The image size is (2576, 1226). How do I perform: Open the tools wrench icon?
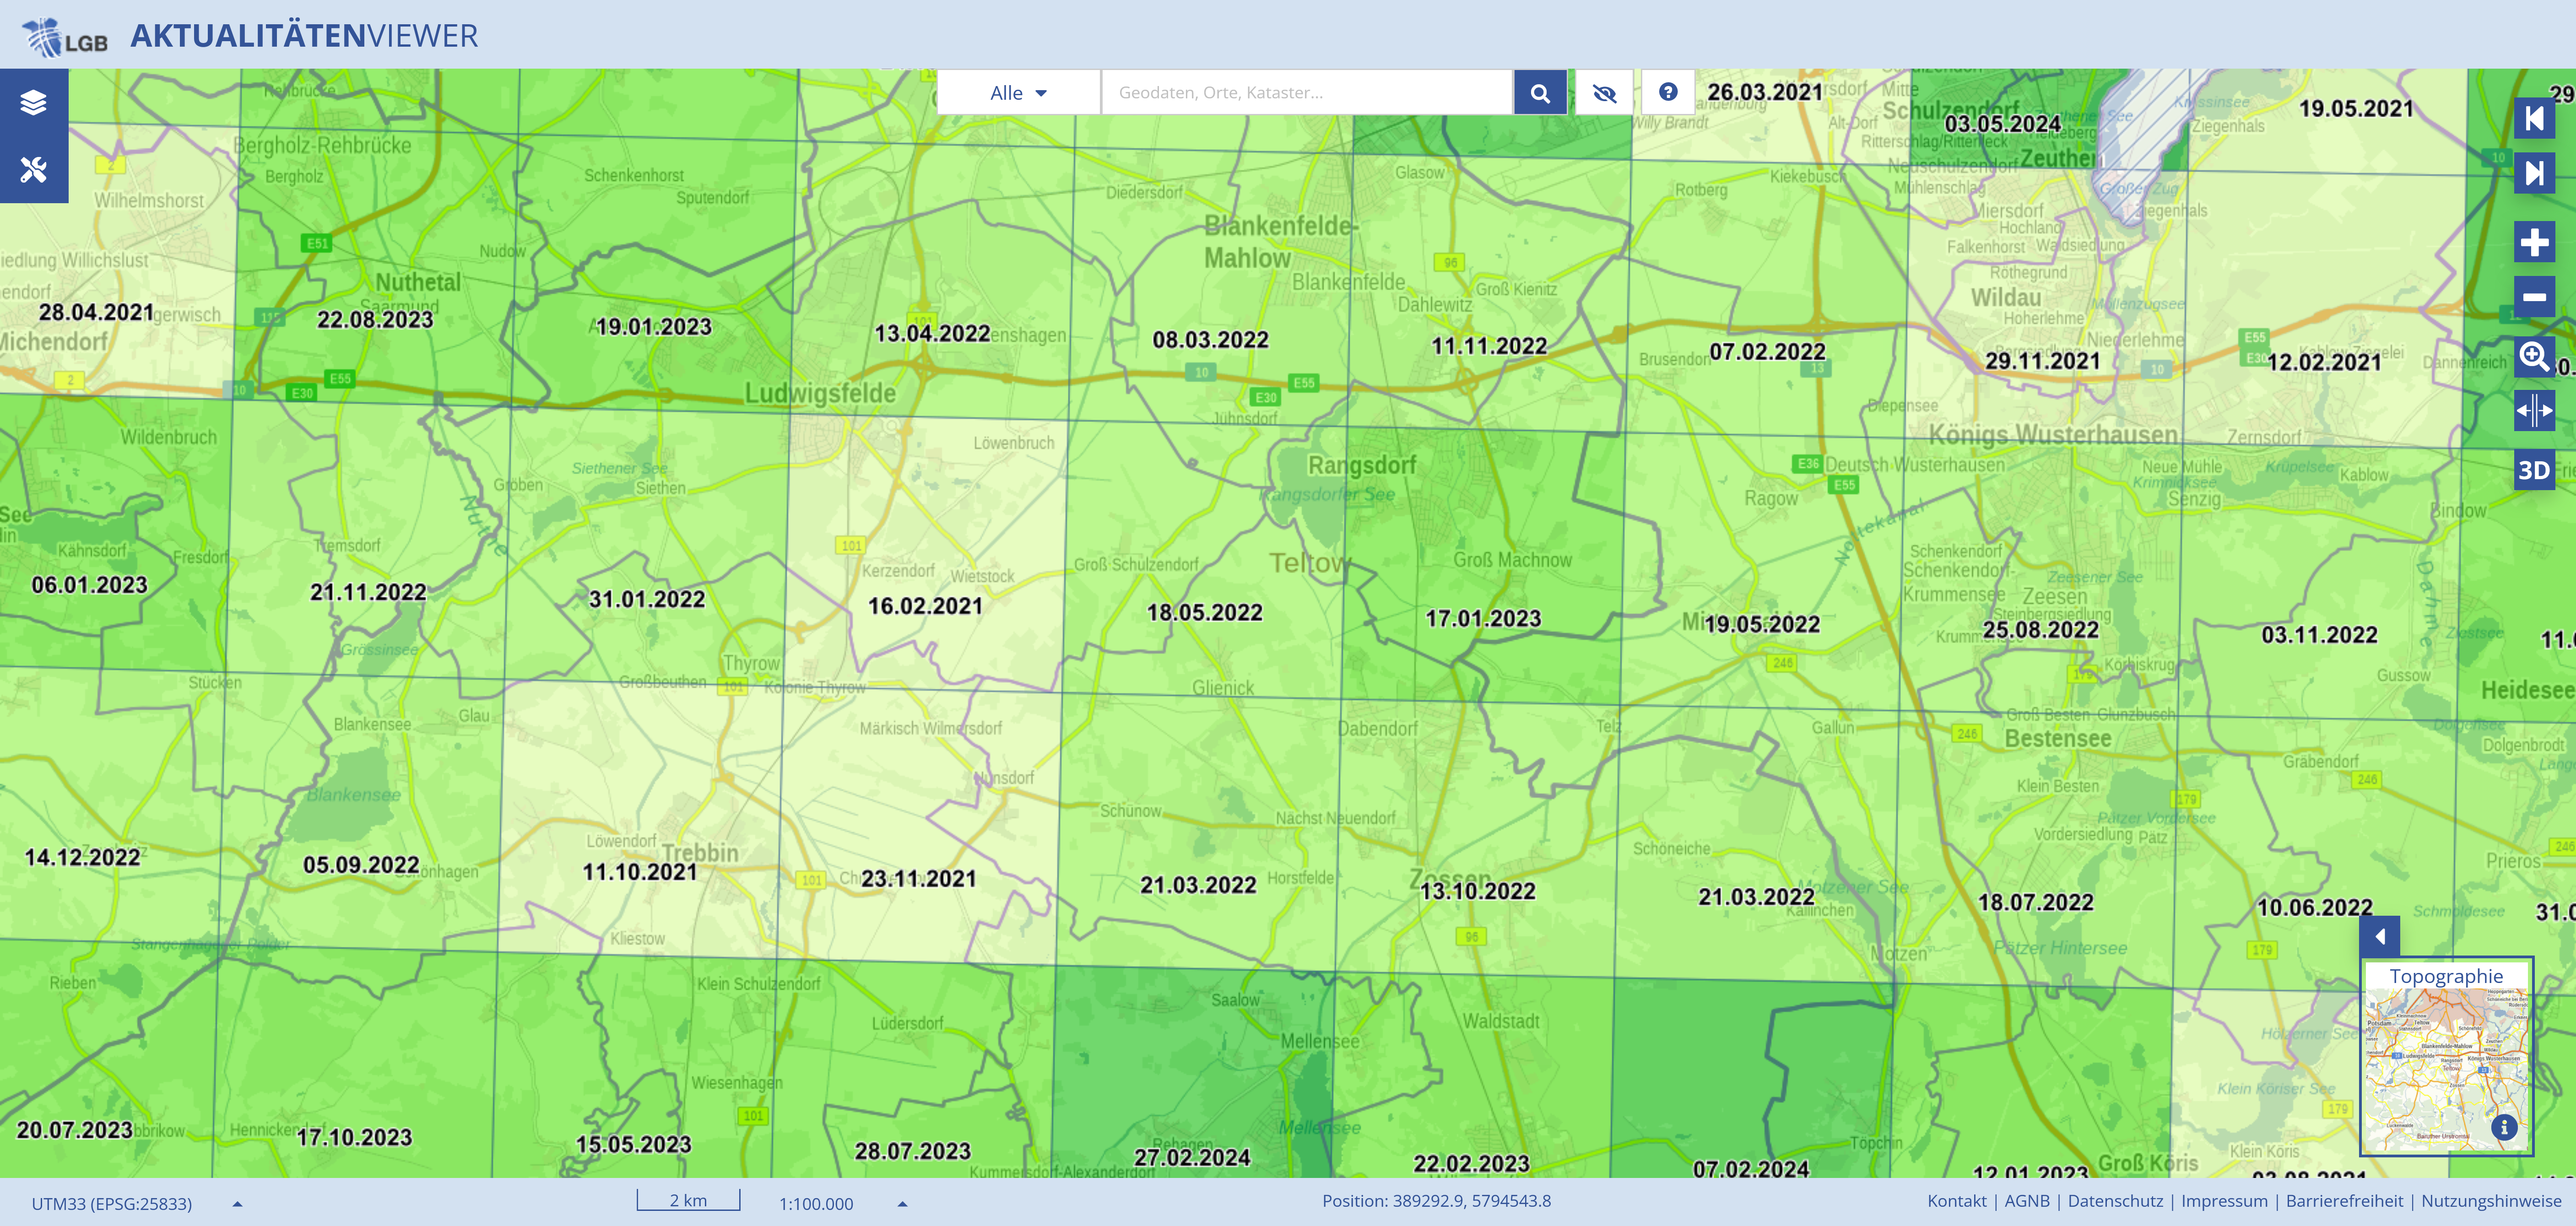[x=34, y=169]
